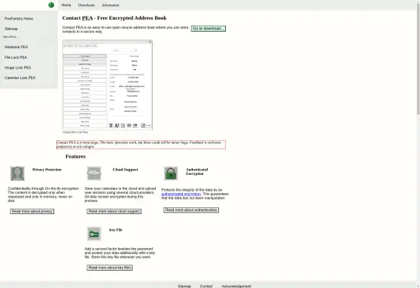The height and width of the screenshot is (288, 420).
Task: Visit Calendar Lock PEA sidebar link
Action: pyautogui.click(x=20, y=78)
